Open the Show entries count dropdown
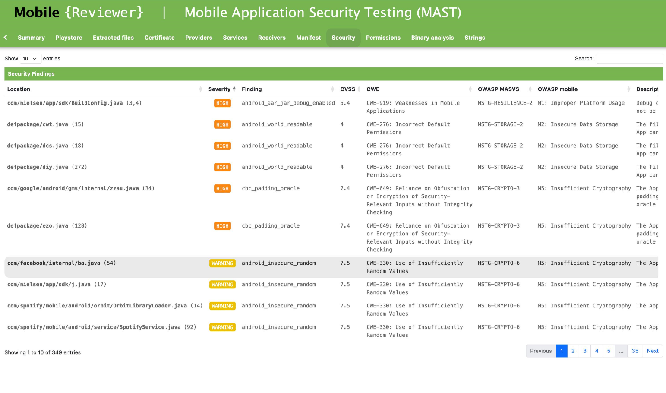 (30, 59)
